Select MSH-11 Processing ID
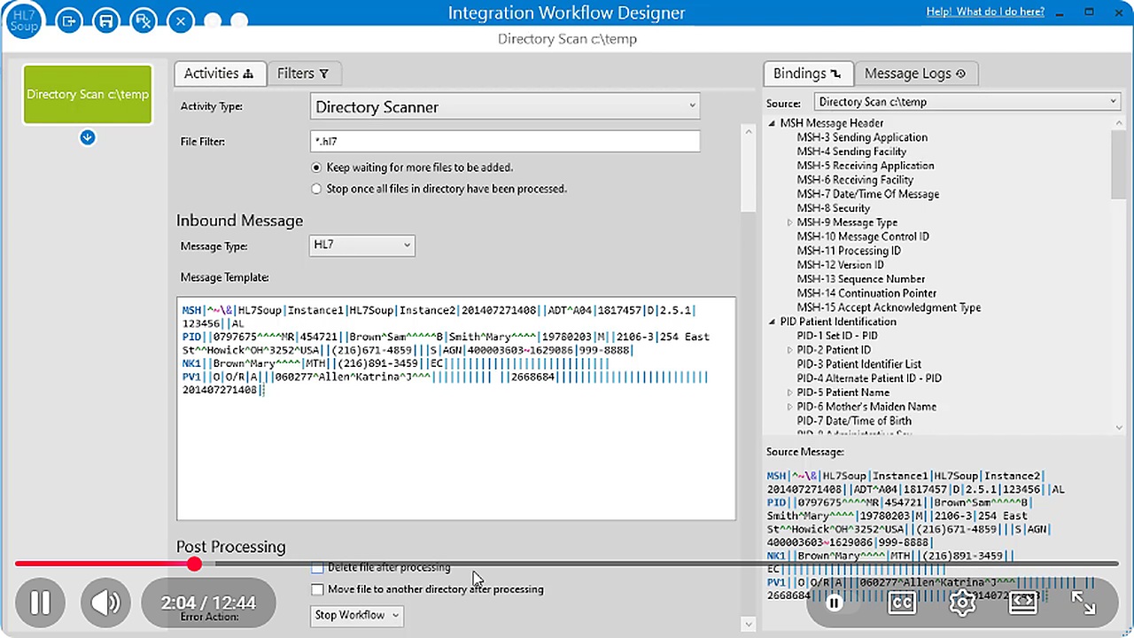 [849, 251]
